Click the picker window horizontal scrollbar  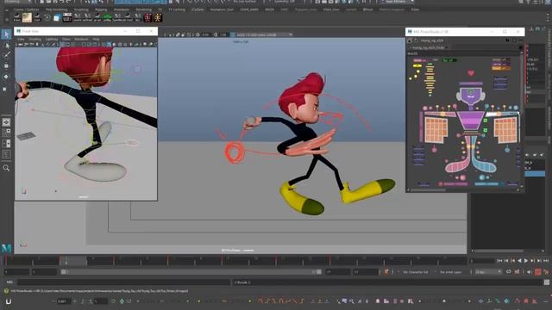[x=428, y=190]
